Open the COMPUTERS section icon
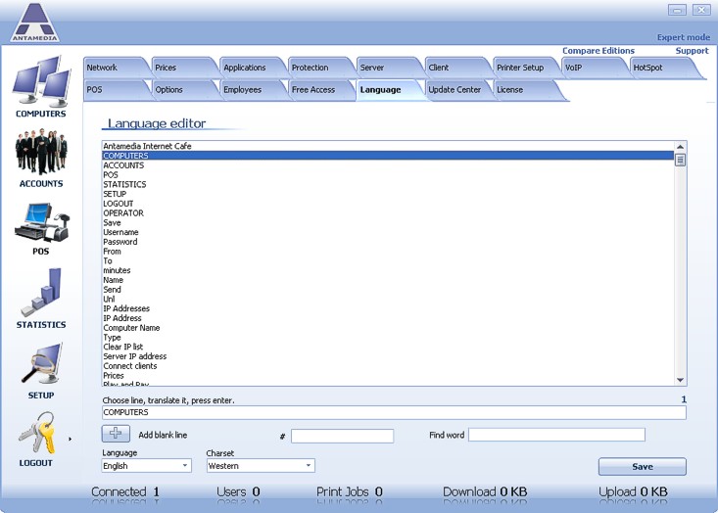The image size is (718, 513). (x=42, y=80)
